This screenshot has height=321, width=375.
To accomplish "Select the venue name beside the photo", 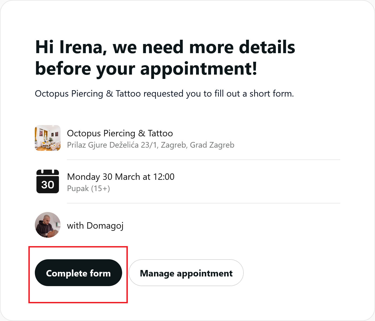I will tap(120, 133).
